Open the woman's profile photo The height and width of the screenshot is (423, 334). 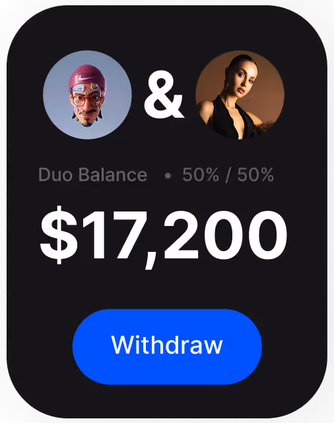(x=240, y=95)
